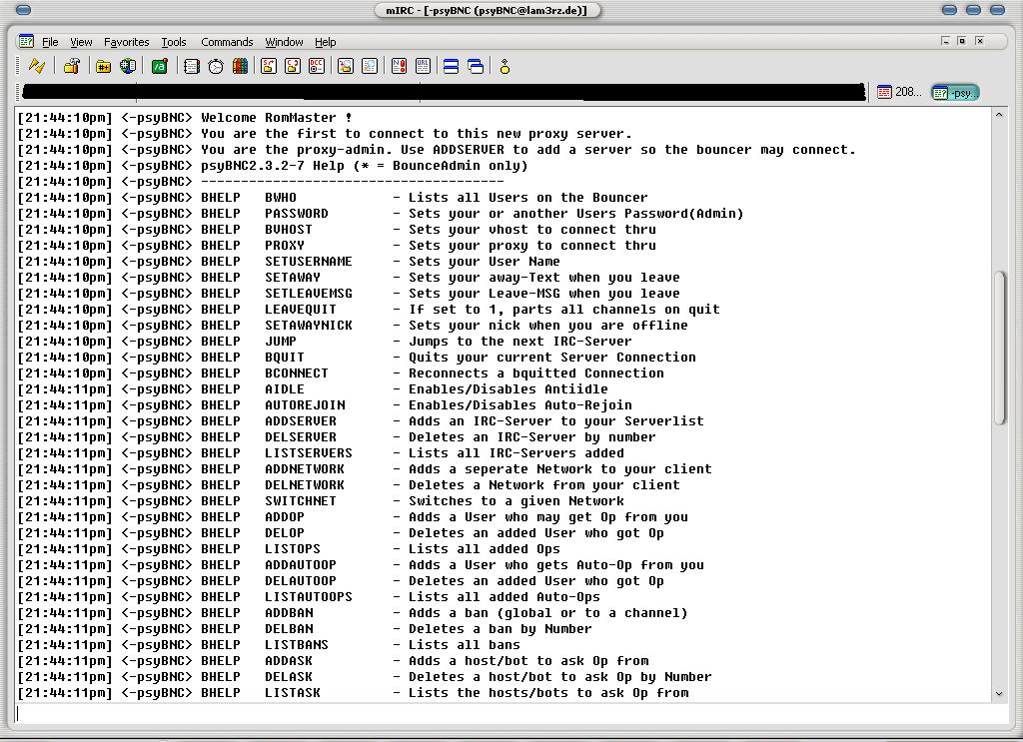Click the yellow About mIRC icon
1023x742 pixels.
pos(505,66)
